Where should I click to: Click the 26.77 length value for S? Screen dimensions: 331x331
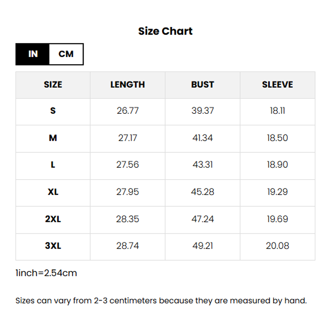point(127,111)
